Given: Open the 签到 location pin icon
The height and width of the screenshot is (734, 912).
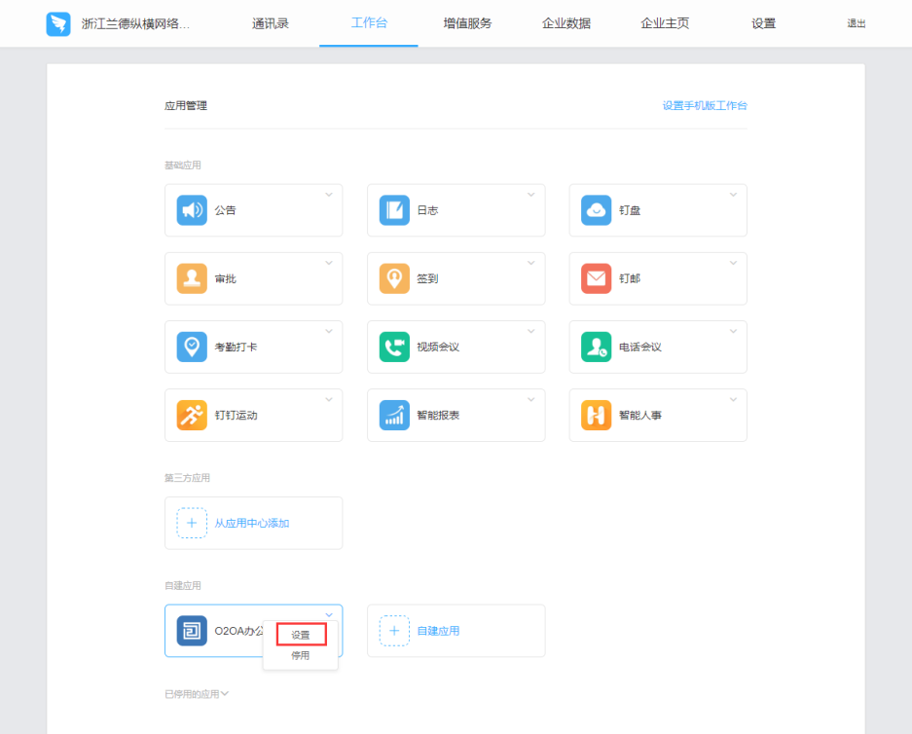Looking at the screenshot, I should coord(394,278).
